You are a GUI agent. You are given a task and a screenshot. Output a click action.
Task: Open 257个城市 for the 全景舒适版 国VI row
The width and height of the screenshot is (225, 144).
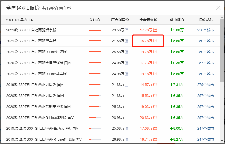pos(205,63)
